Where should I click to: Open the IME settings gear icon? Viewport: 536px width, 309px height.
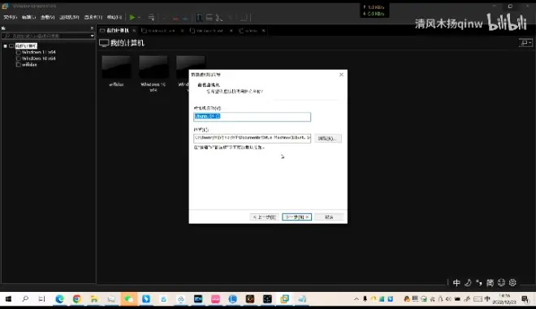click(x=512, y=283)
